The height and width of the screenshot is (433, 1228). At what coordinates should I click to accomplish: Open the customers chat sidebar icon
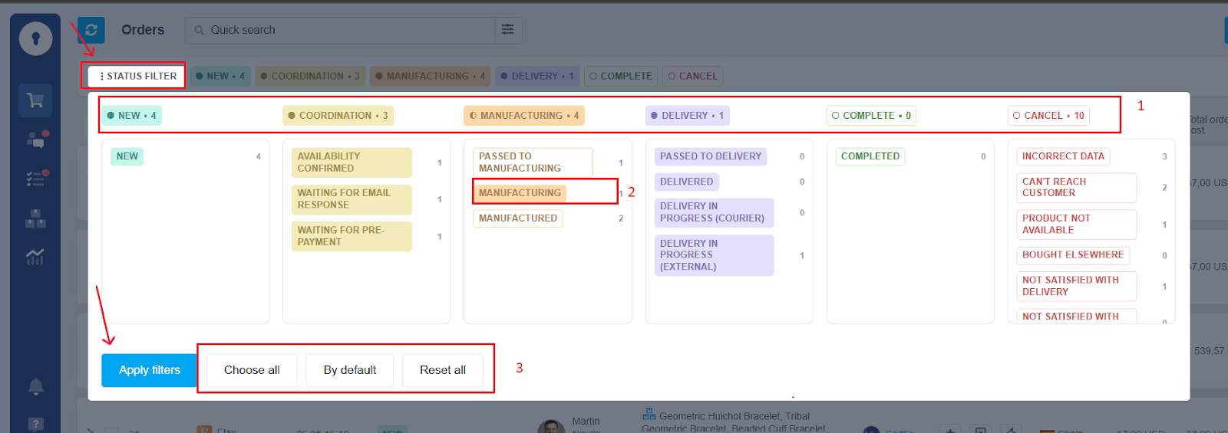click(35, 139)
